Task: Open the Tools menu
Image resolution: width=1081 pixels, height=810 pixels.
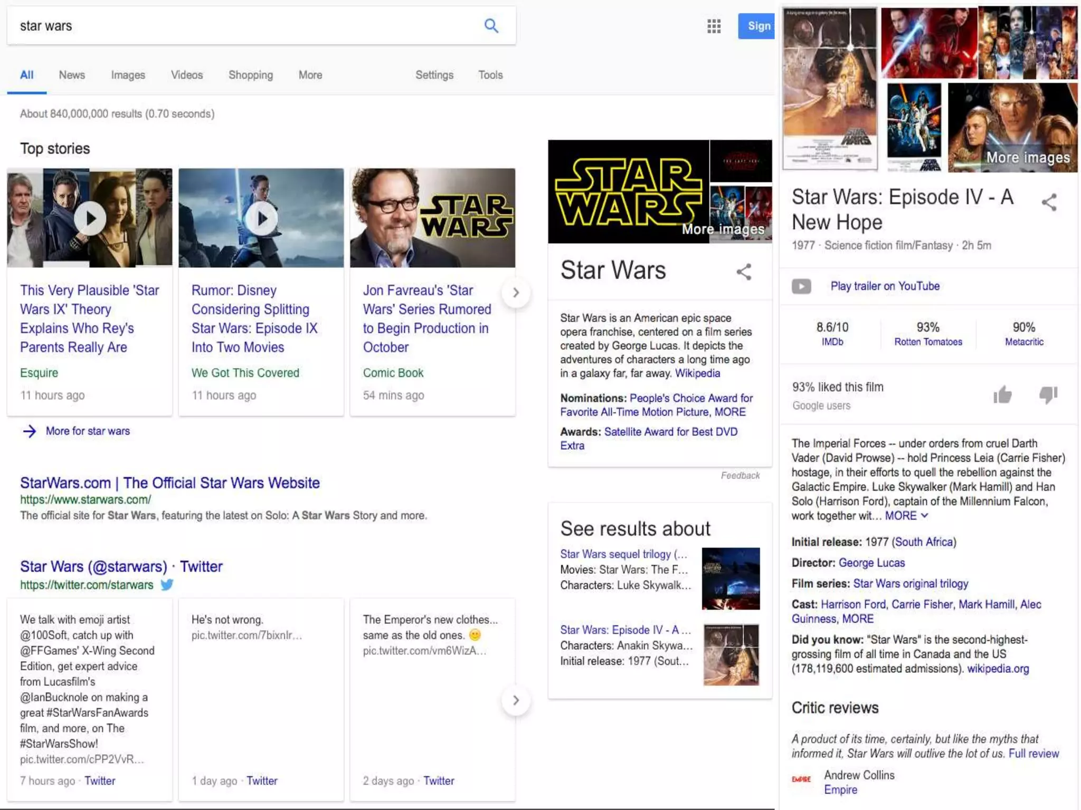Action: tap(490, 75)
